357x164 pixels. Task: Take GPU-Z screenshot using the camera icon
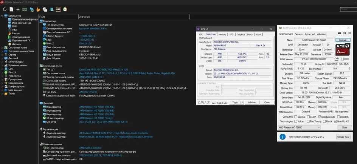(339, 34)
